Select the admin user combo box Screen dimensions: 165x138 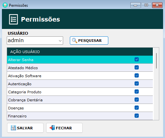tap(35, 41)
